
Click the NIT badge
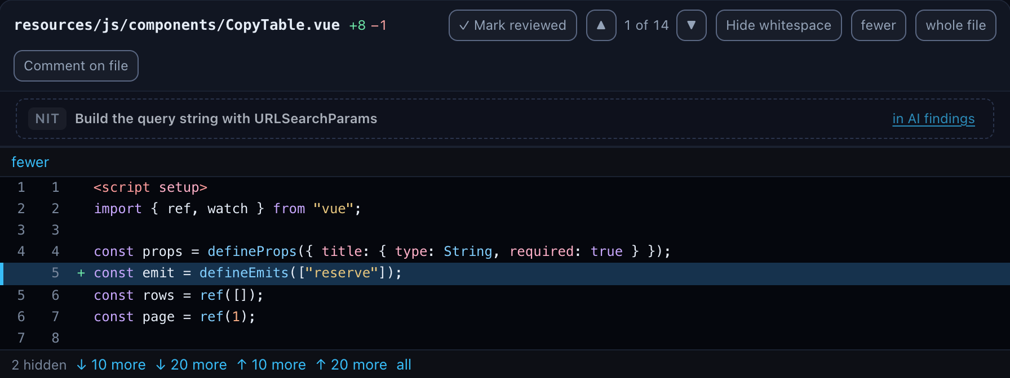(x=47, y=119)
